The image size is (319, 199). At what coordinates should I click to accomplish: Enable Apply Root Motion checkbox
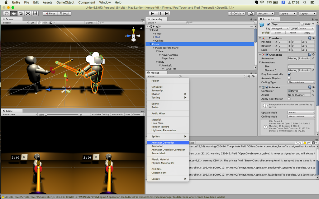[289, 99]
